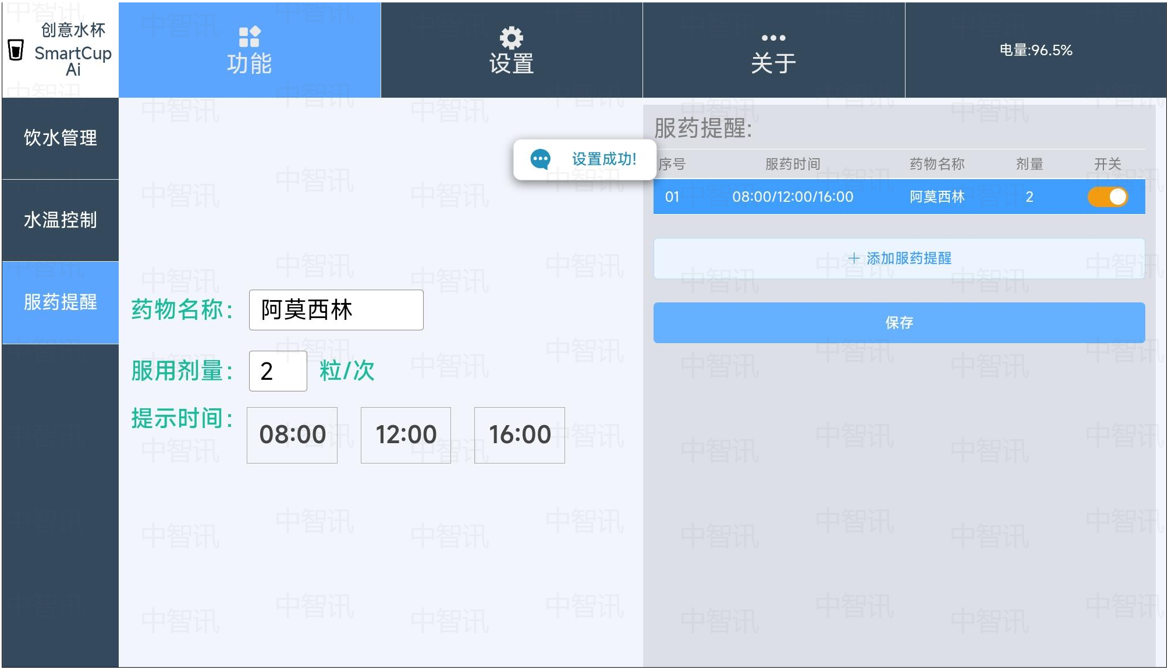Open the 08:00 time box
1168x670 pixels.
click(x=292, y=435)
